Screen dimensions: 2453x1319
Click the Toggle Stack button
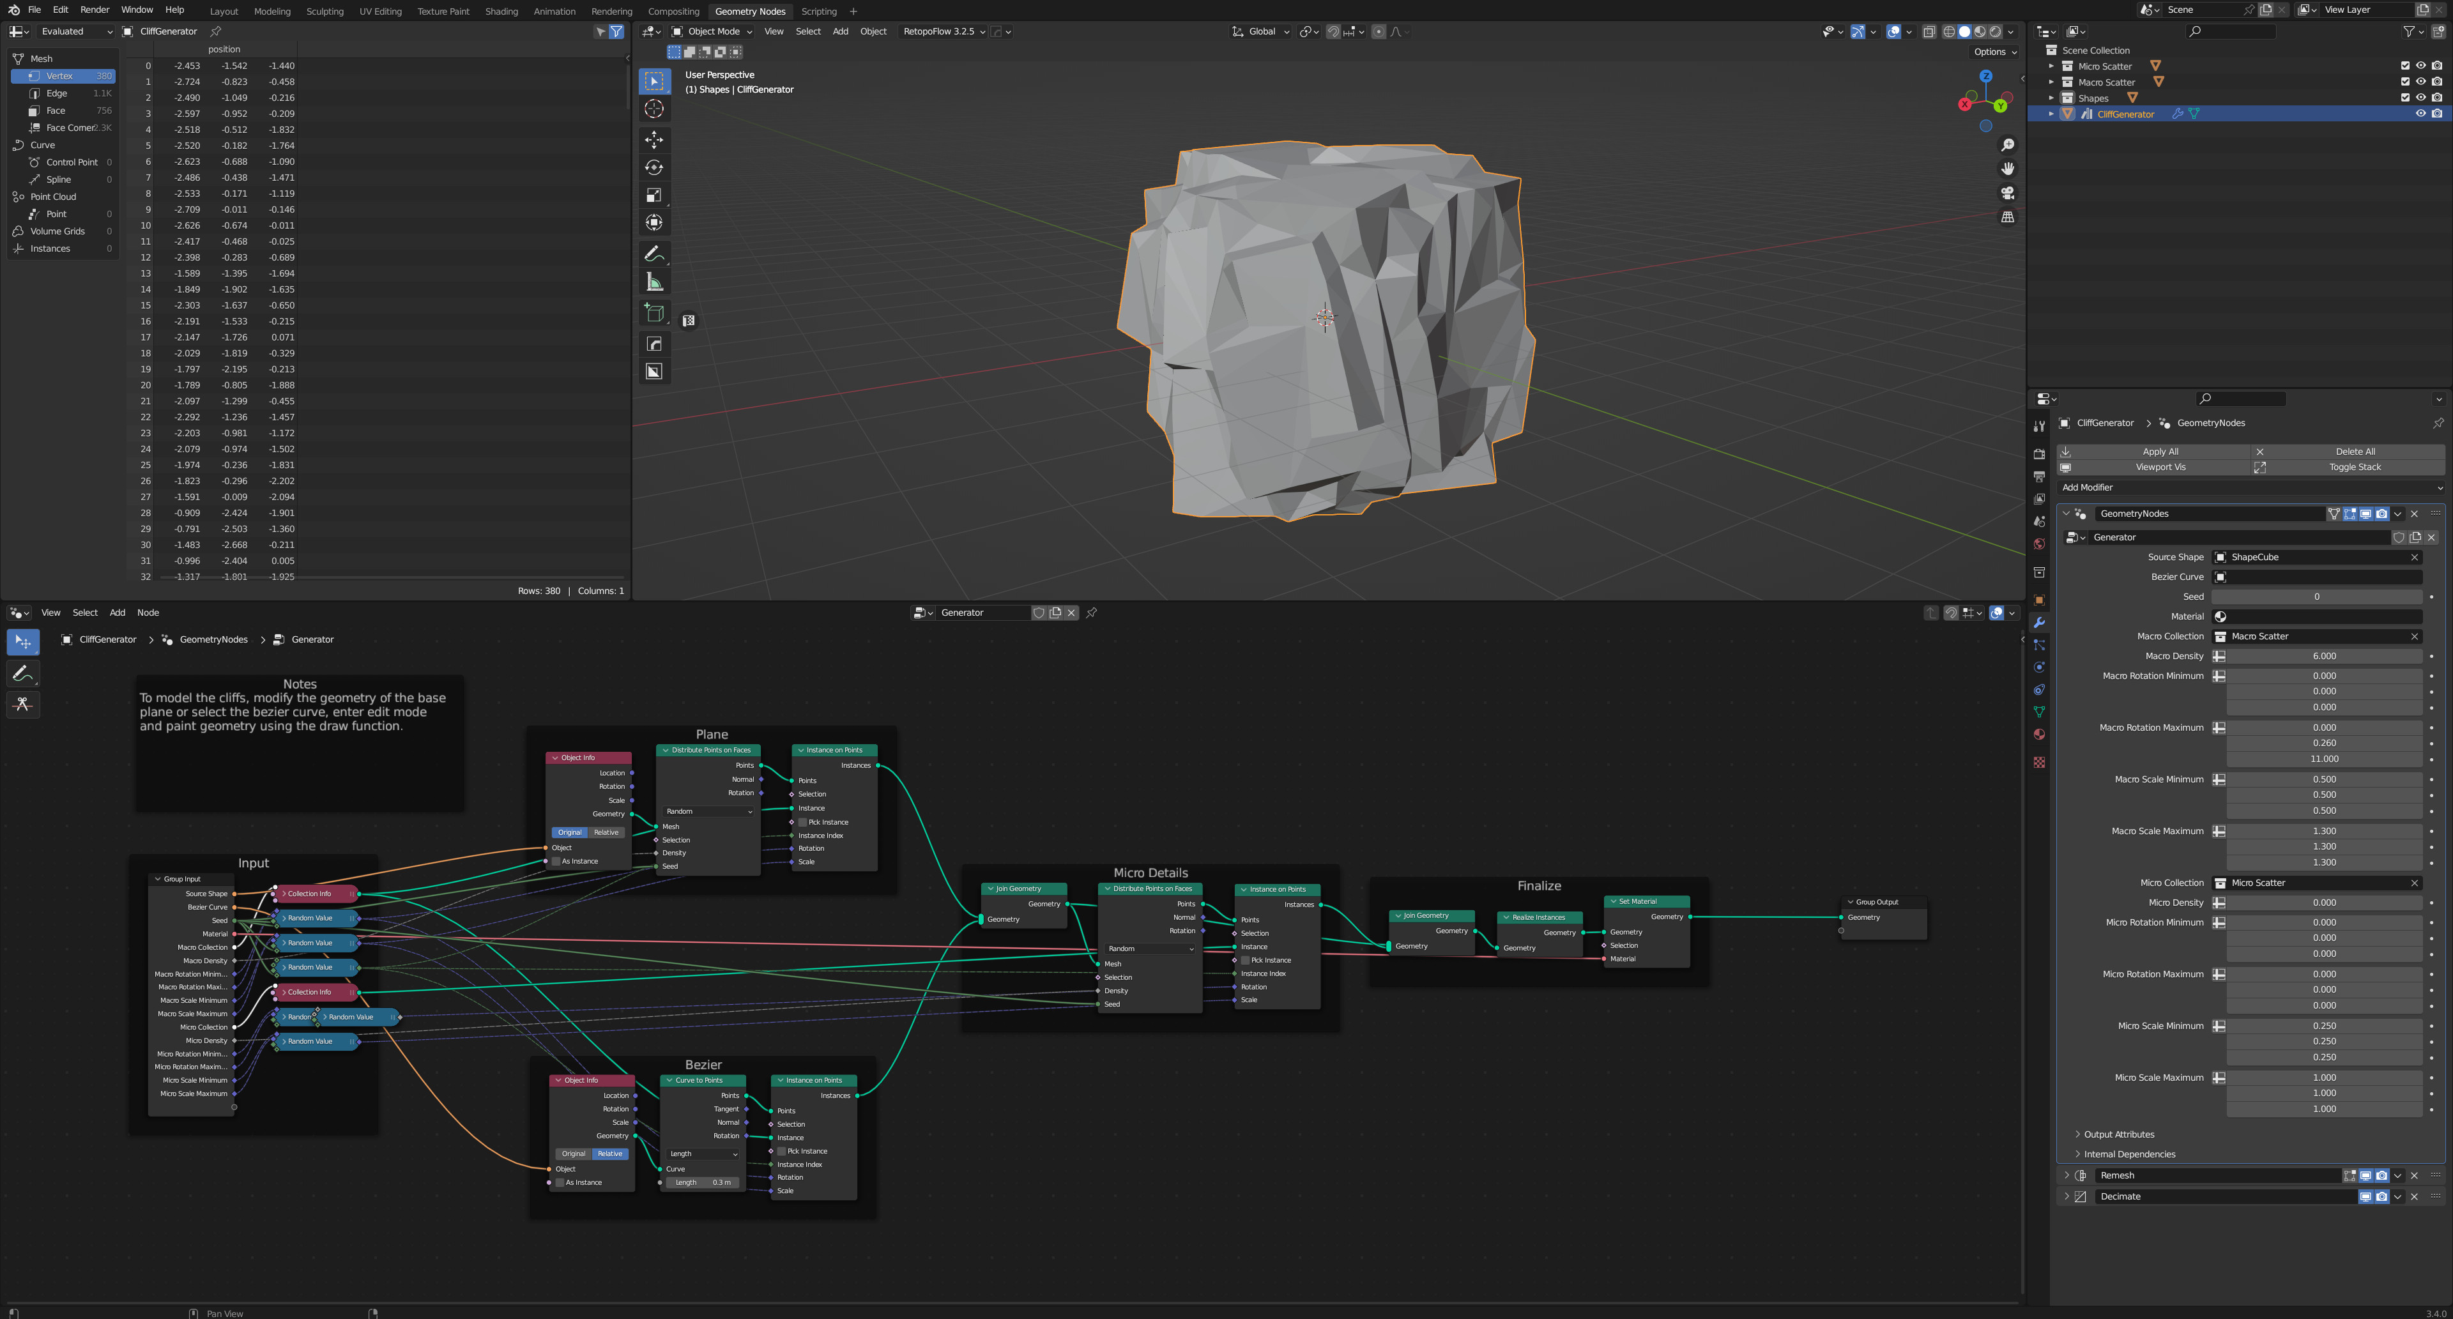click(x=2348, y=467)
